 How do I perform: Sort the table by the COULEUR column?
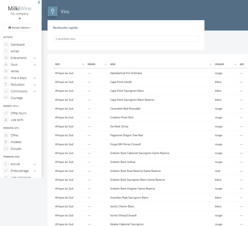(x=219, y=64)
